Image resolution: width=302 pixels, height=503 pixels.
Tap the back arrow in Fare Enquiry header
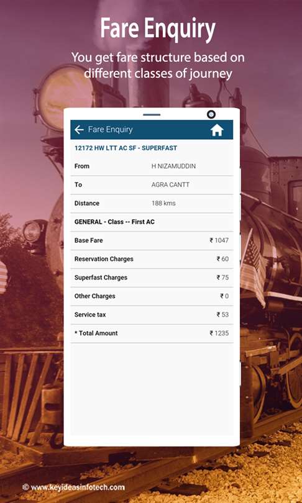[x=79, y=130]
